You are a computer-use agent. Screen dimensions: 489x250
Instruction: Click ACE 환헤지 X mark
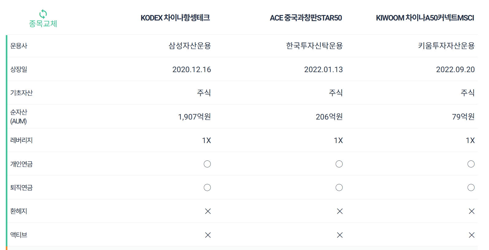pyautogui.click(x=340, y=211)
